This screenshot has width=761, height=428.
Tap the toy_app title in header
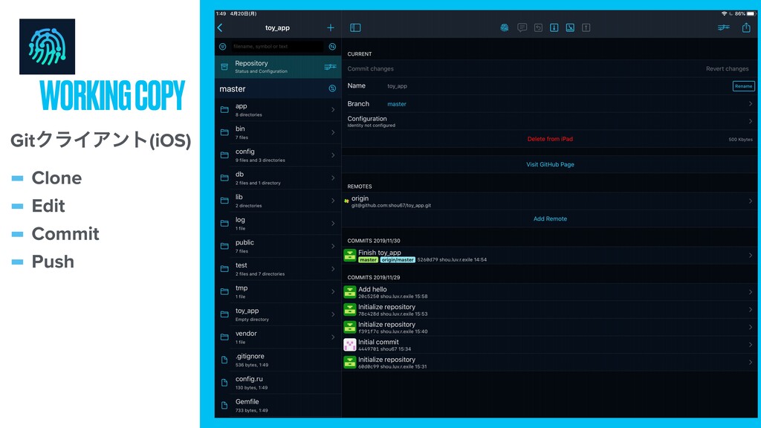(x=277, y=27)
